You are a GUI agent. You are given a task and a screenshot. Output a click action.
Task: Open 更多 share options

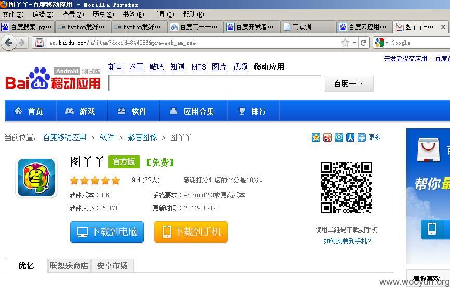(374, 138)
